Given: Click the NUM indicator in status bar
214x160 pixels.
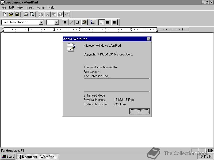Looking at the screenshot, I should [x=210, y=150].
